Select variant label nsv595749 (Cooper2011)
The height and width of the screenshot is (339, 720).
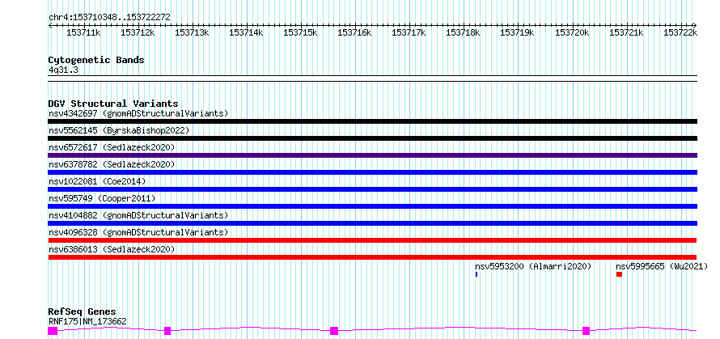coord(102,198)
